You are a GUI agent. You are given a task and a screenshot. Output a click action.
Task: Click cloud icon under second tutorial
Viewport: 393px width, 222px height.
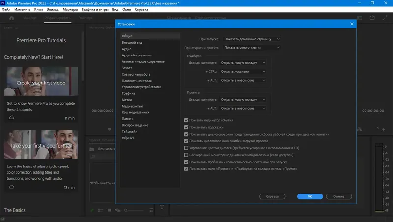pyautogui.click(x=11, y=187)
